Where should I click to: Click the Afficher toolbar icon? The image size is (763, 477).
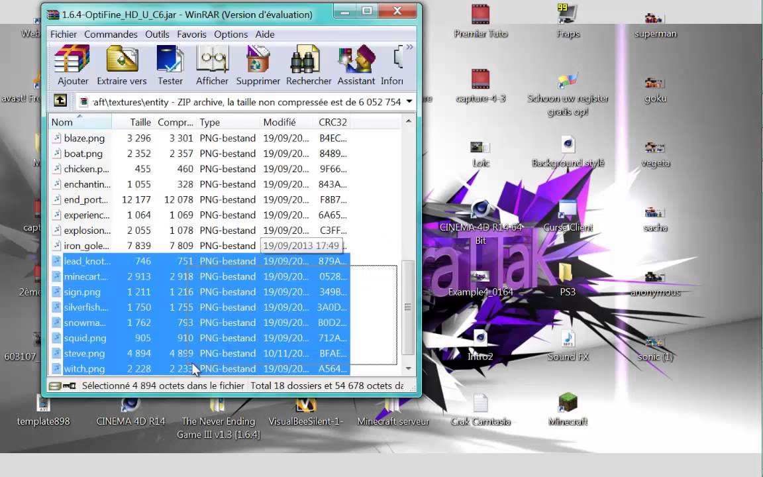212,65
